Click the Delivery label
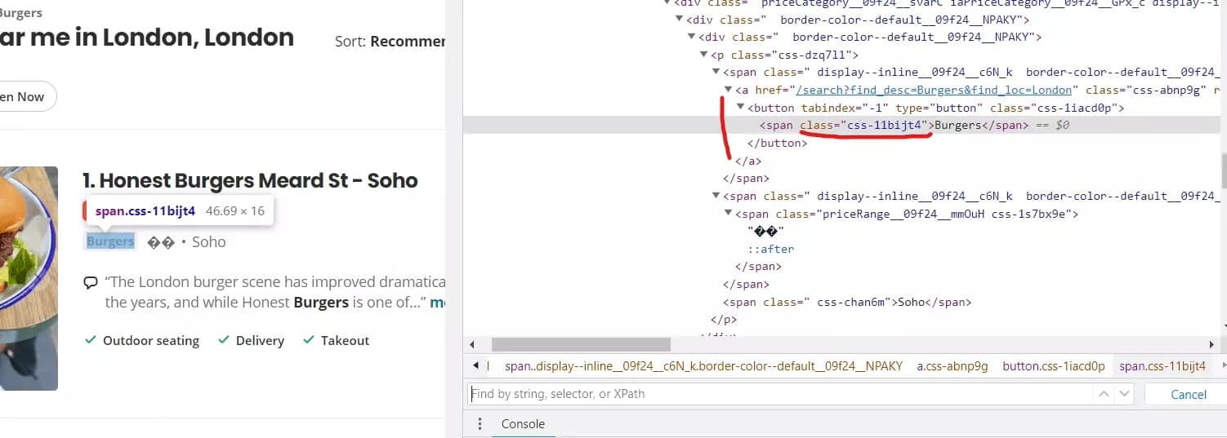The image size is (1227, 438). click(x=260, y=340)
